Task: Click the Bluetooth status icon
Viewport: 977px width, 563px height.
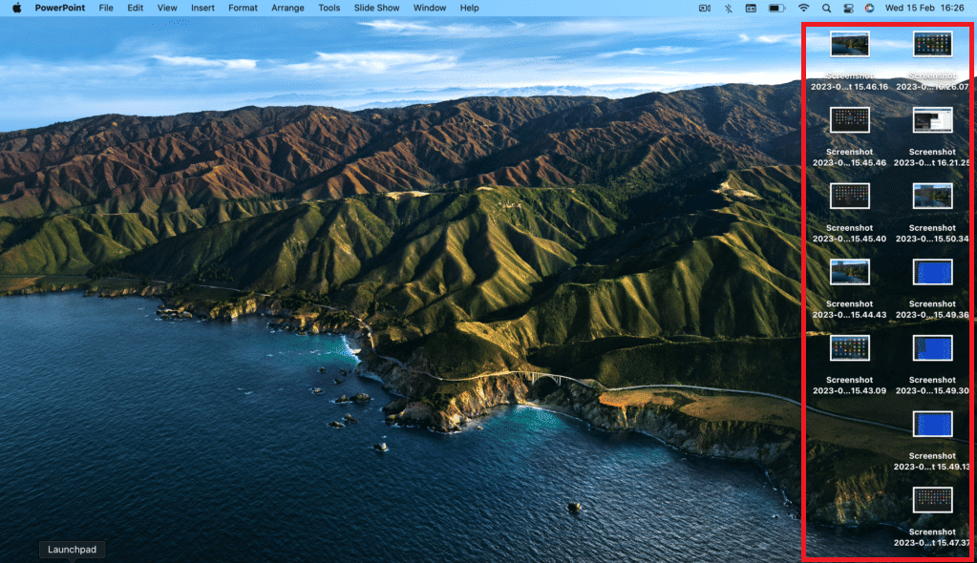Action: coord(728,8)
